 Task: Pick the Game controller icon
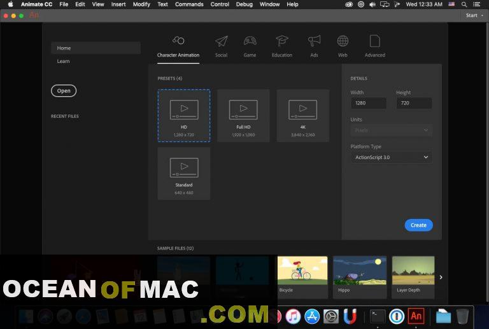coord(250,41)
